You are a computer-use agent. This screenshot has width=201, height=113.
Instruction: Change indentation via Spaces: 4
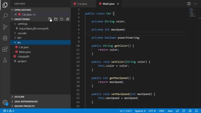(140, 111)
